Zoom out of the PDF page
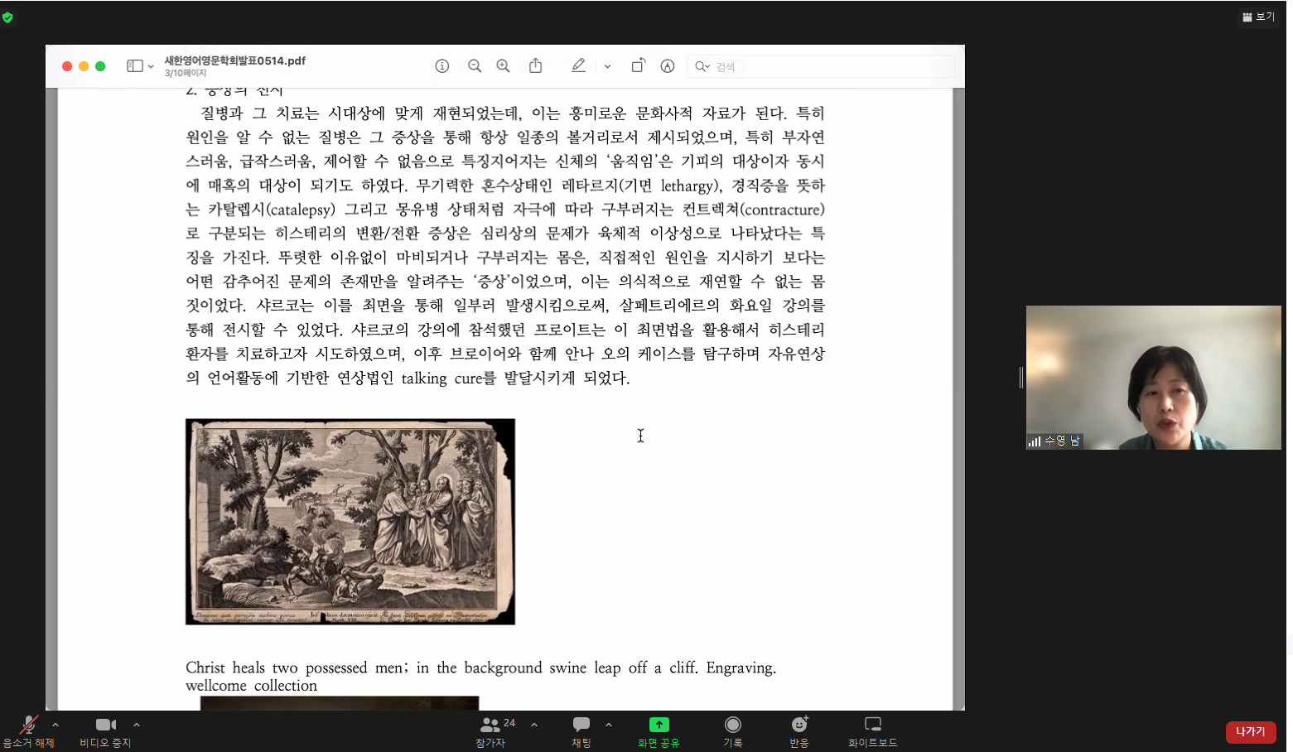Screen dimensions: 1293x752 click(x=475, y=66)
